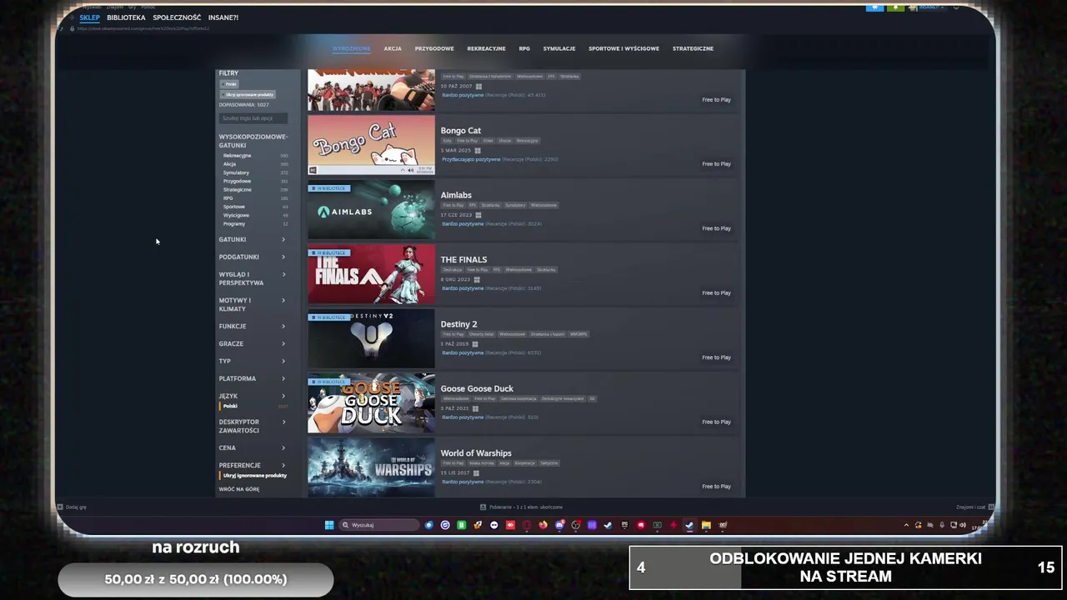Select the Wyróżnione category tab
1067x600 pixels.
pyautogui.click(x=351, y=48)
